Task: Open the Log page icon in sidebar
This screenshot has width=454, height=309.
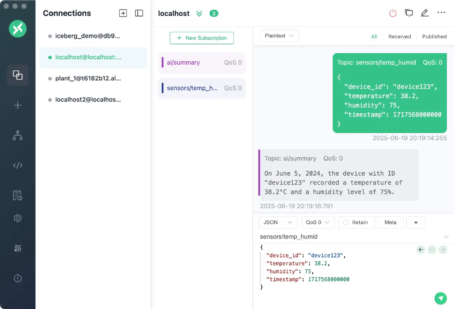Action: pyautogui.click(x=18, y=195)
